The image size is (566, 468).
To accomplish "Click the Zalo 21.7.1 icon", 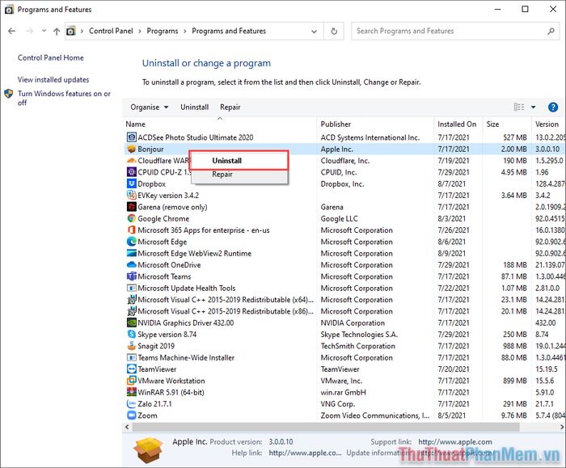I will point(132,403).
